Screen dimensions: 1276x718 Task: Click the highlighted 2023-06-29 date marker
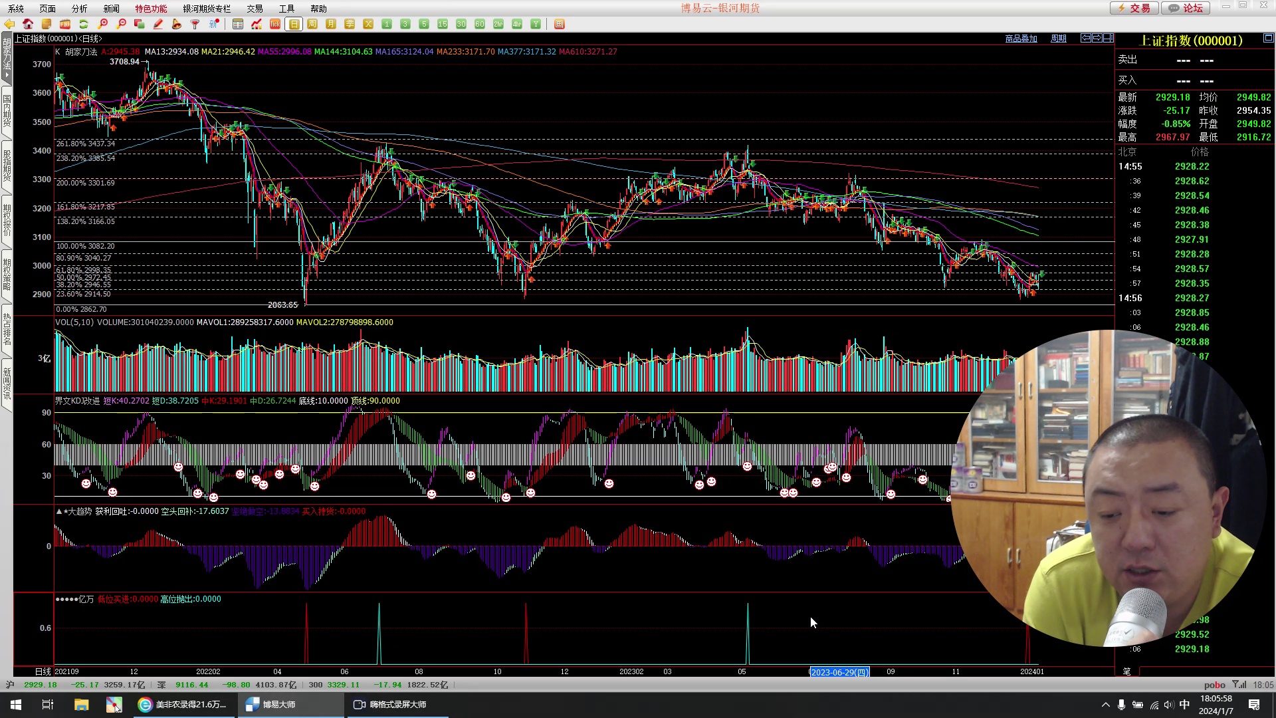coord(839,672)
